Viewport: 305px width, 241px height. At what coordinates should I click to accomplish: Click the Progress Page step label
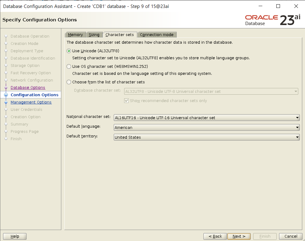tap(24, 132)
